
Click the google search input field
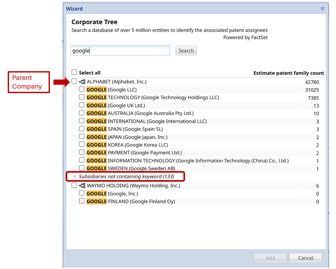(120, 51)
